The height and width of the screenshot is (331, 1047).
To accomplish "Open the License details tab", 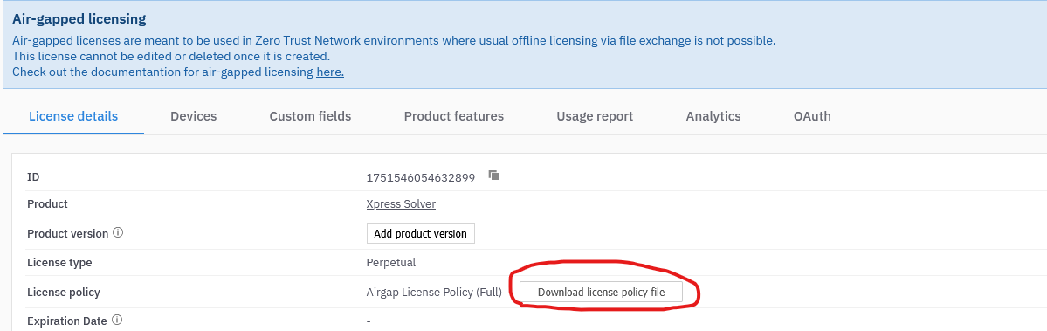I will [x=73, y=116].
